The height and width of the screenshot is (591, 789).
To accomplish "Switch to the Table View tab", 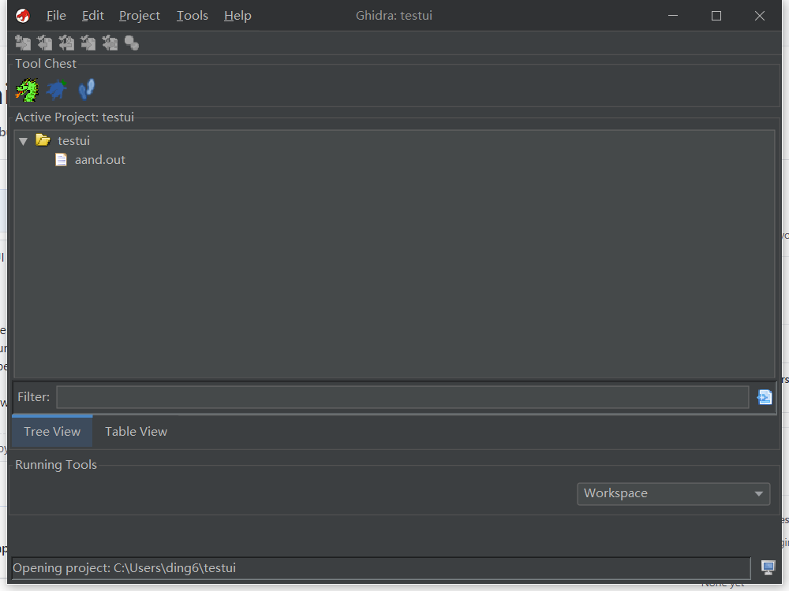I will tap(136, 432).
